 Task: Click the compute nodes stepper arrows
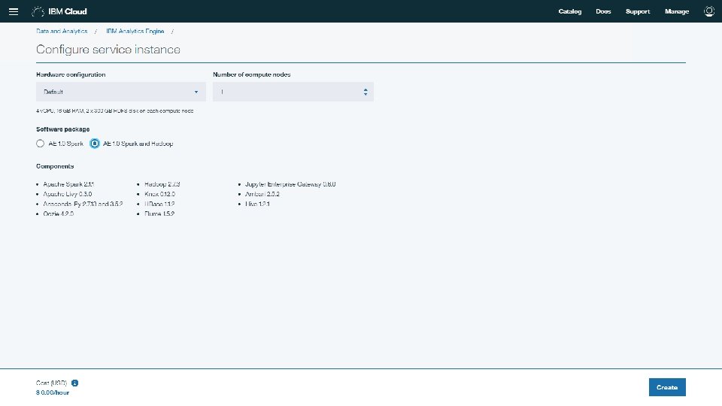coord(366,92)
